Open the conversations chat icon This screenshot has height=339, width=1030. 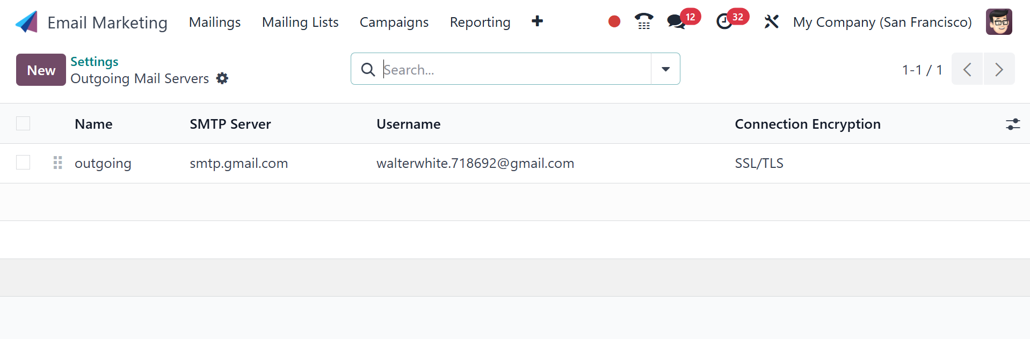tap(676, 22)
